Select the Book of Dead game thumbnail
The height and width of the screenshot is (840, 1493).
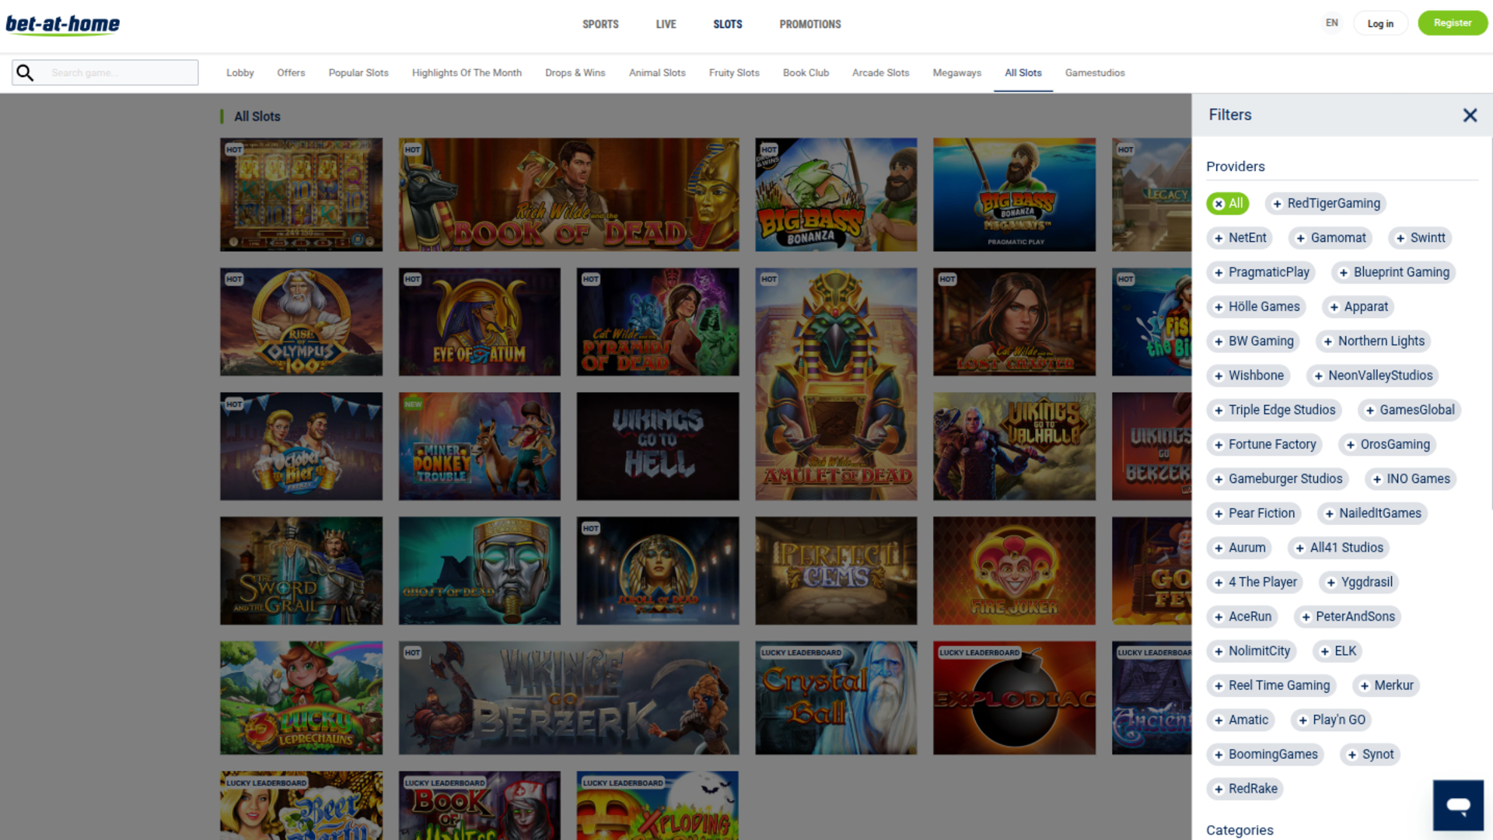coord(568,194)
